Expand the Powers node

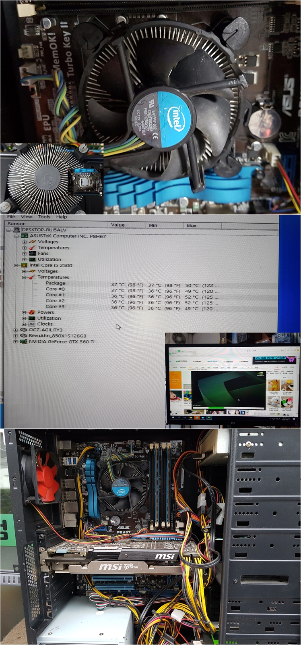pyautogui.click(x=24, y=312)
